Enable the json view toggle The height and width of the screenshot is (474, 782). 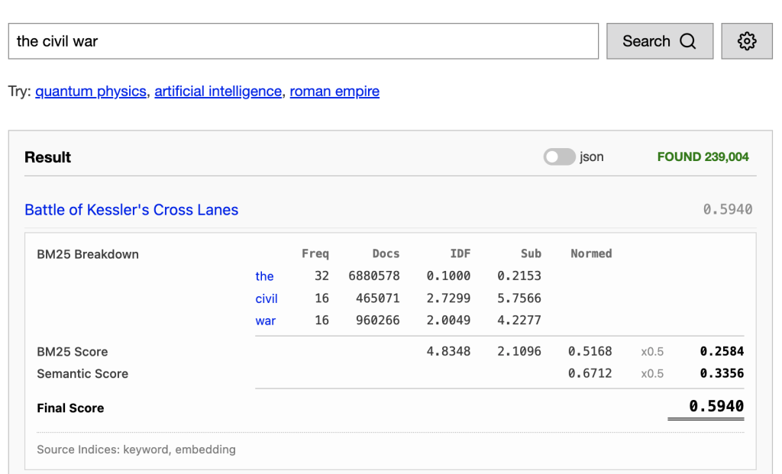pyautogui.click(x=559, y=157)
